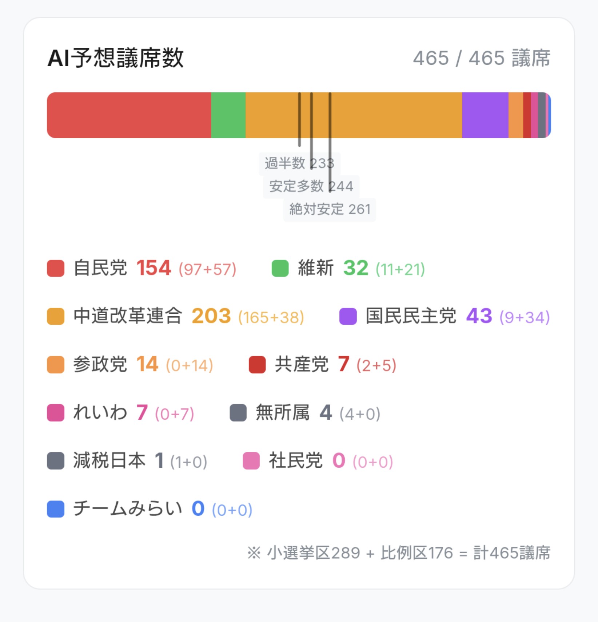Screen dimensions: 598x622
Task: Click the purple 国民民主党 legend swatch
Action: tap(348, 316)
